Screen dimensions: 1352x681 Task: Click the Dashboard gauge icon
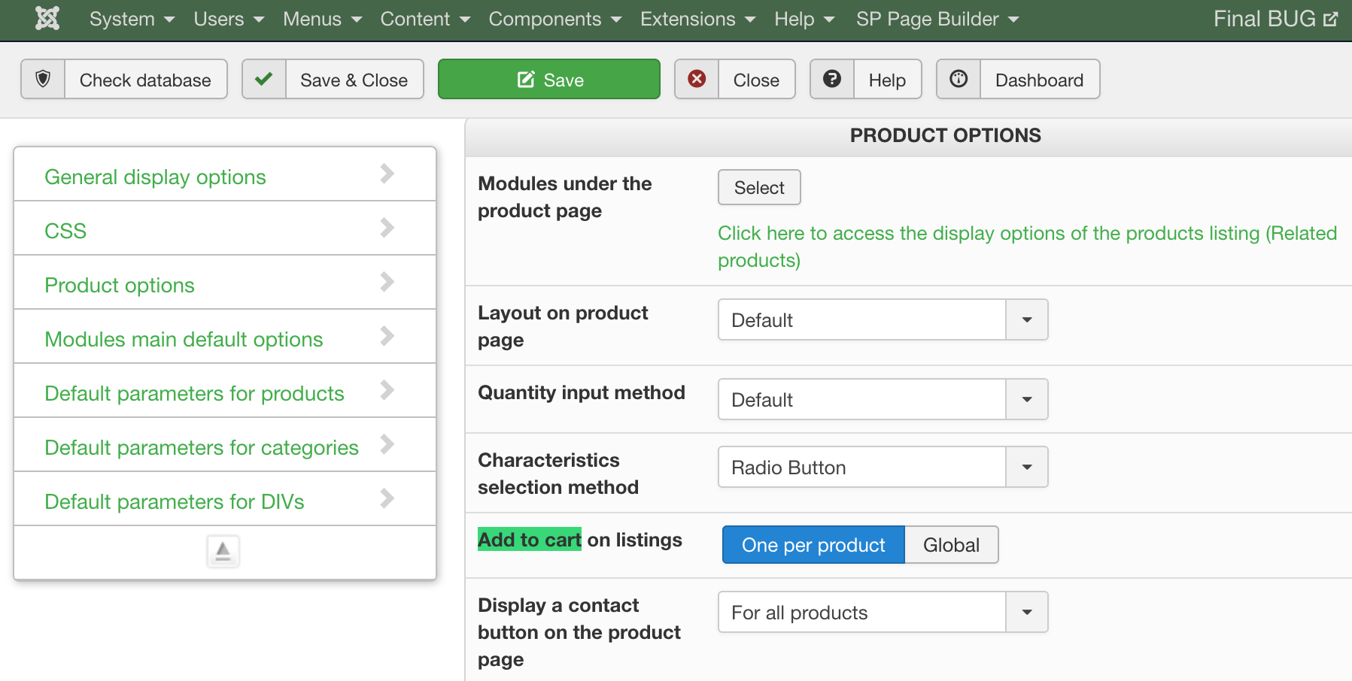[x=959, y=79]
